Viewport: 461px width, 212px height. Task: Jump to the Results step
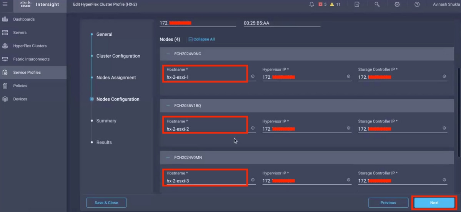[104, 142]
